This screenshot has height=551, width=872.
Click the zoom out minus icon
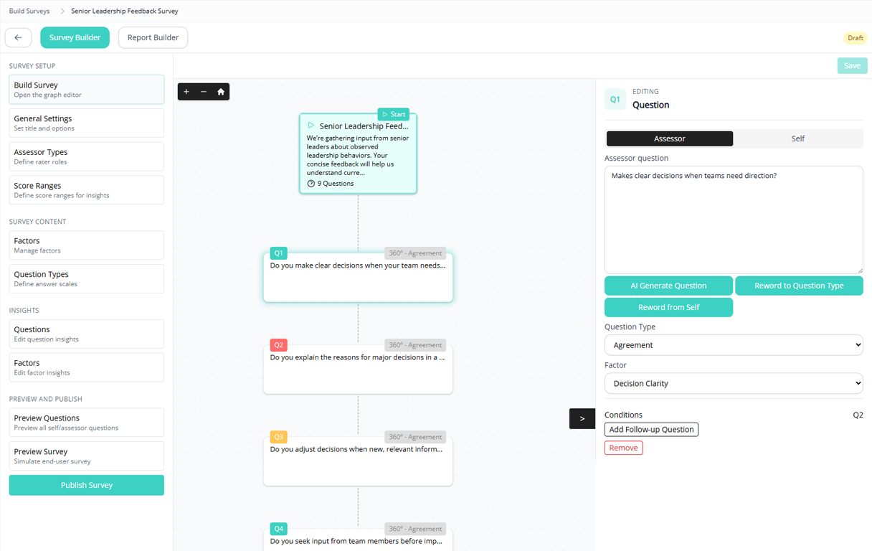(x=204, y=91)
